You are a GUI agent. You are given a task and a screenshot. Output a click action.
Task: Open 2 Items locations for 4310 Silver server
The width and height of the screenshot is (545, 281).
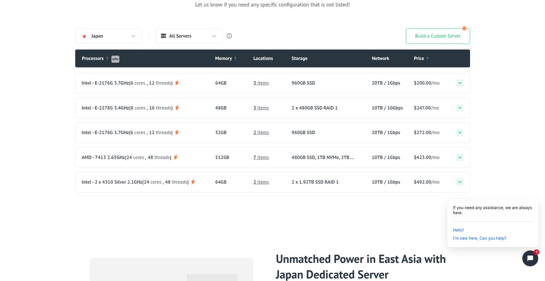(261, 182)
